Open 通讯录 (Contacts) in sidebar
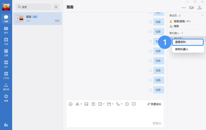Image resolution: width=206 pixels, height=130 pixels. [6, 86]
